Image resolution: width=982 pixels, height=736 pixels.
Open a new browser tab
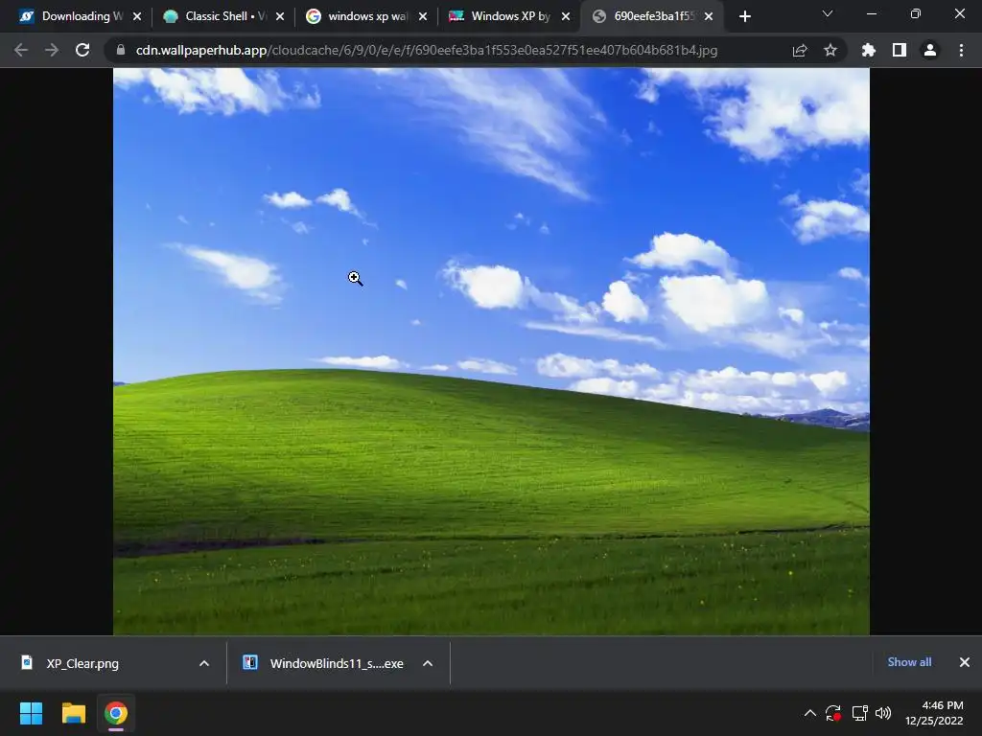click(744, 16)
